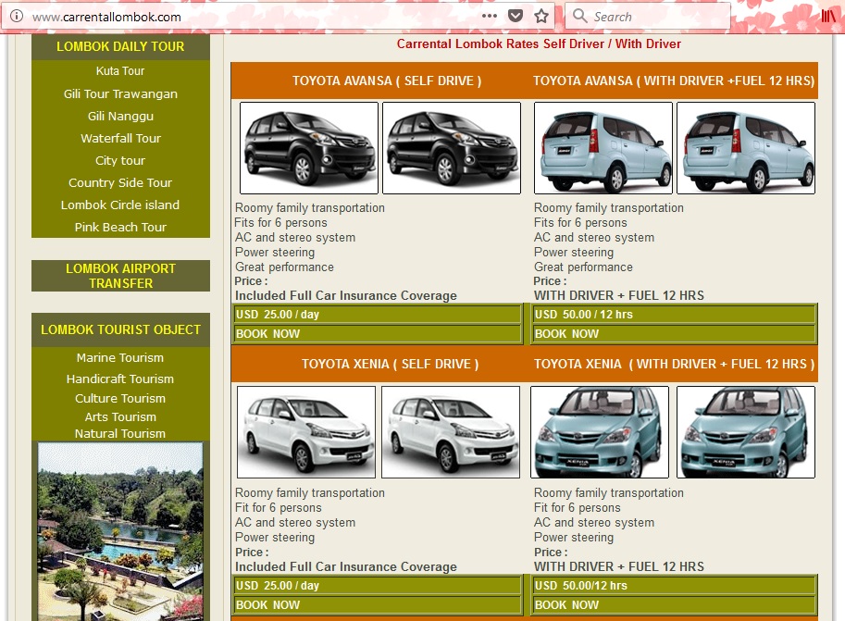The width and height of the screenshot is (845, 621).
Task: Click first teal Xenia with driver photo
Action: pos(600,432)
